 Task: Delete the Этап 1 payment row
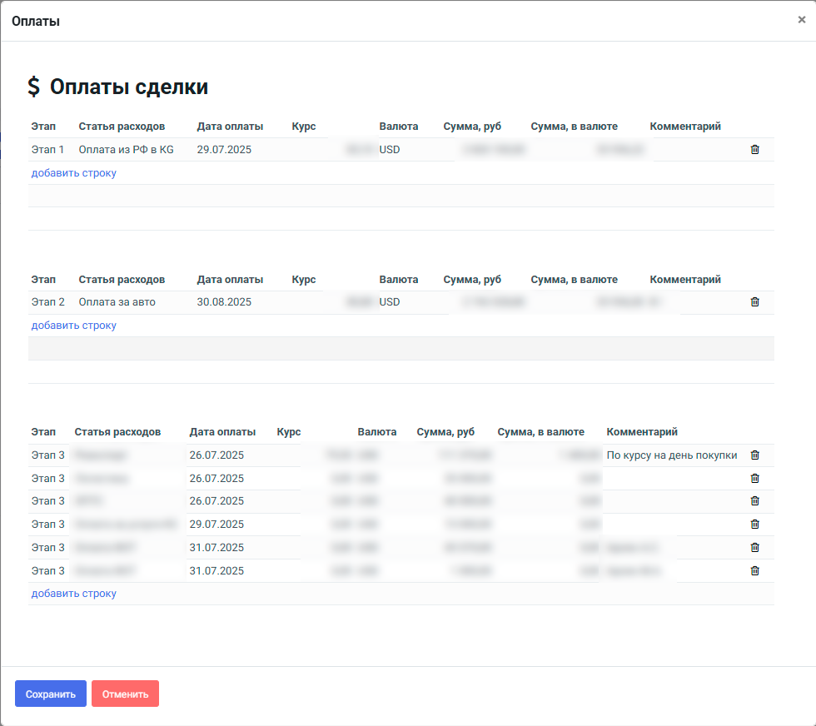pyautogui.click(x=754, y=150)
